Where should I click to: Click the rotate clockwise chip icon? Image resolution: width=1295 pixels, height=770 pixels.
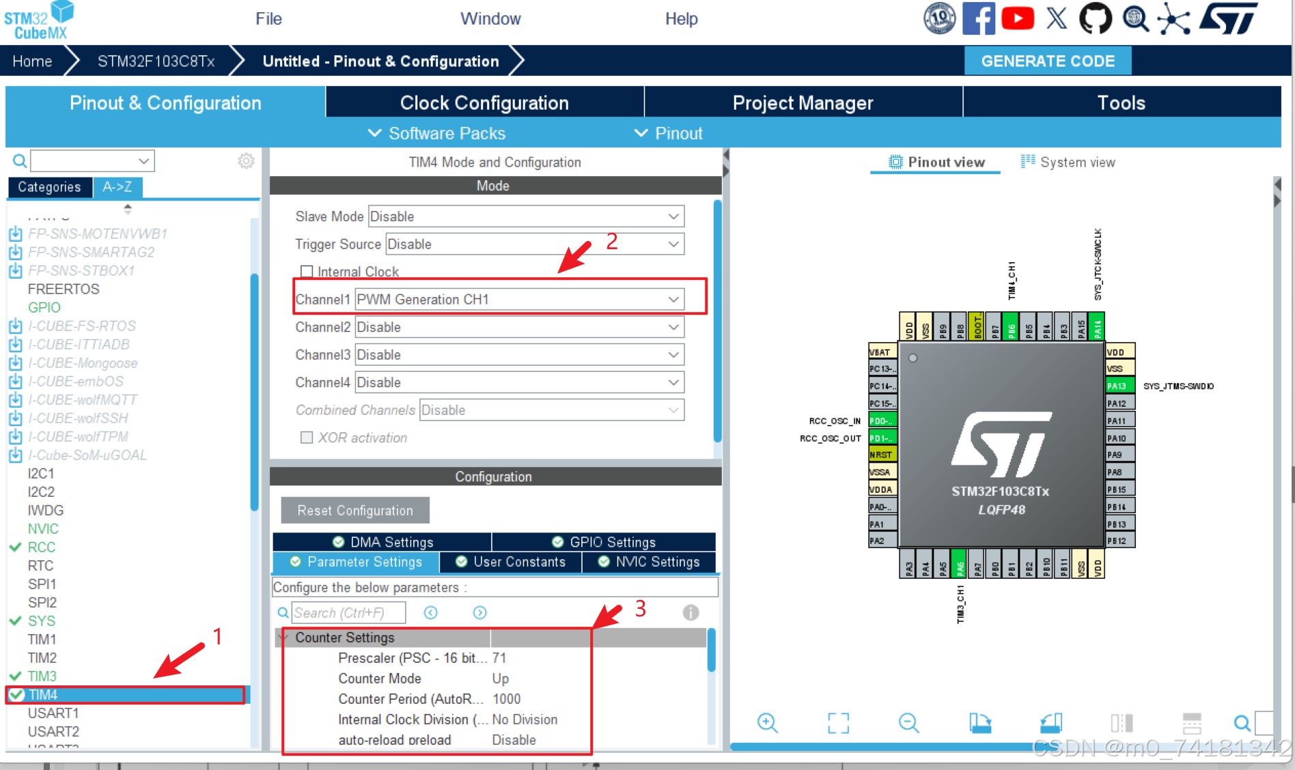(980, 722)
